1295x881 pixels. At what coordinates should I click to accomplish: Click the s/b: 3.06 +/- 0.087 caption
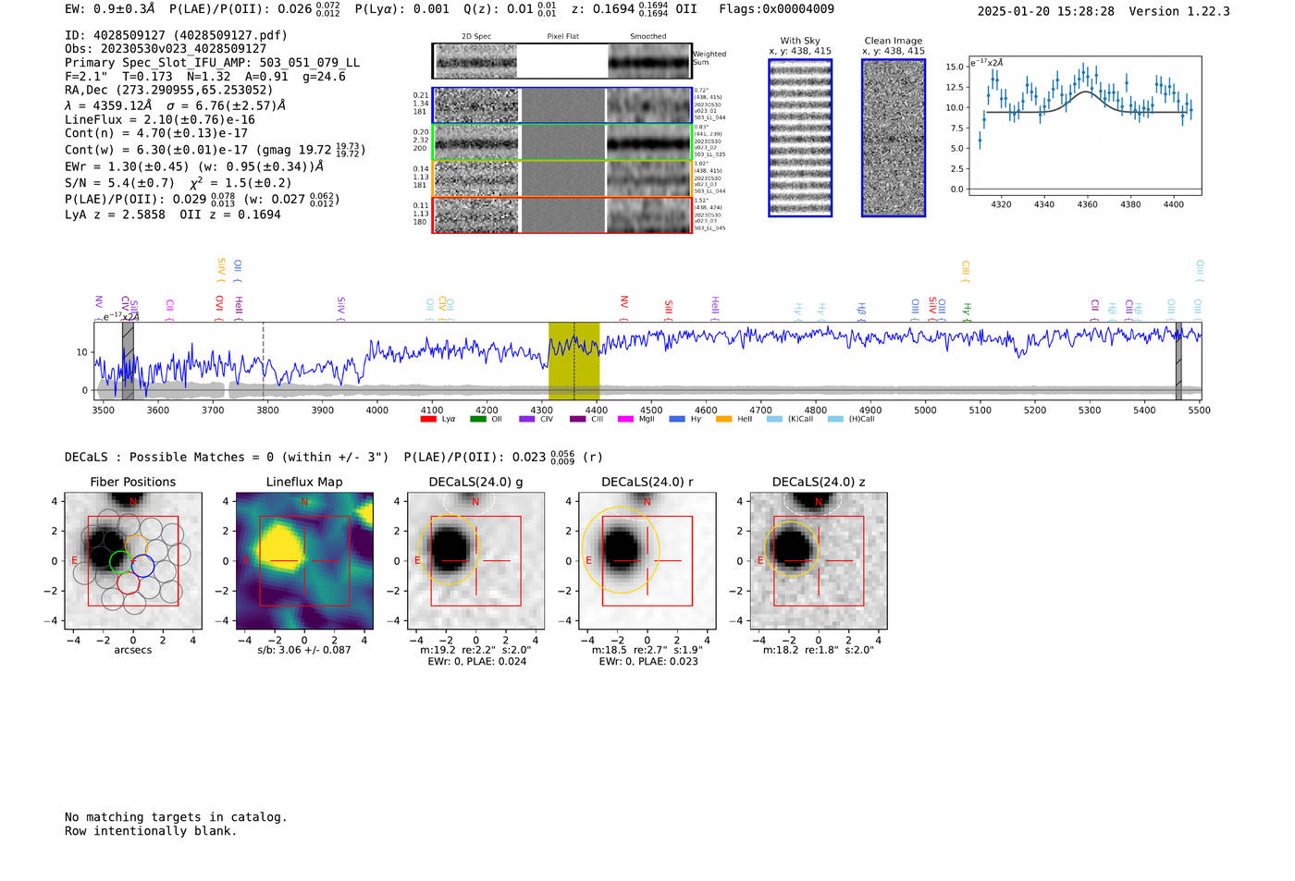click(304, 650)
